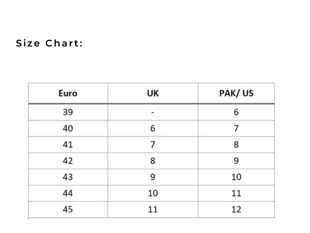Click Euro size 39 cell

pyautogui.click(x=68, y=112)
